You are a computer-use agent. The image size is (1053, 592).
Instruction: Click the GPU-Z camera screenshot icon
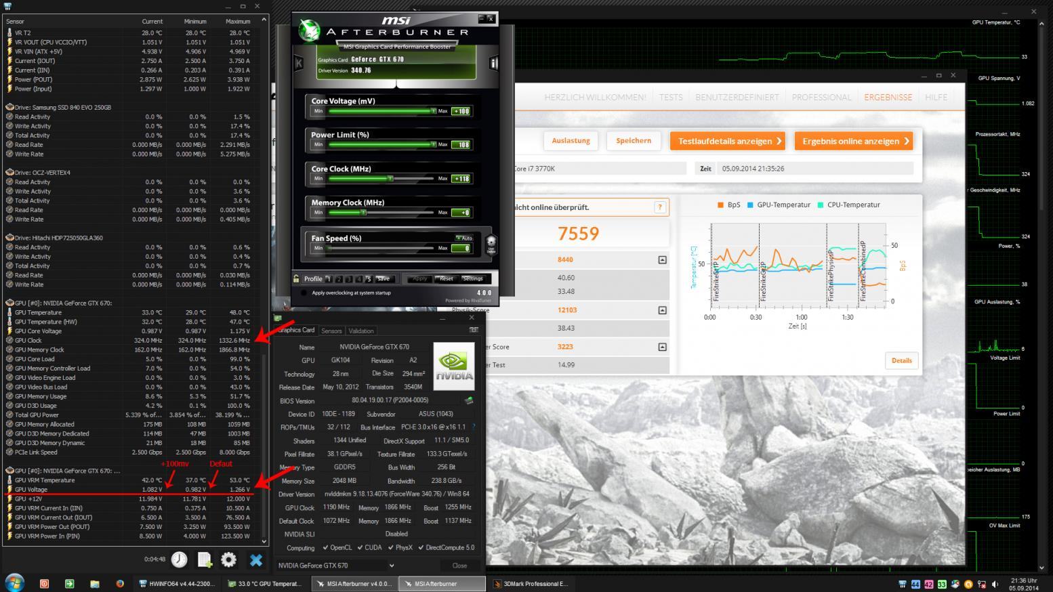[473, 330]
